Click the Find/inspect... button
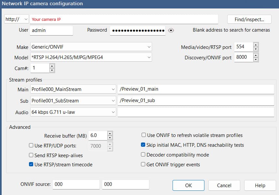Image resolution: width=279 pixels, height=195 pixels. pyautogui.click(x=249, y=19)
